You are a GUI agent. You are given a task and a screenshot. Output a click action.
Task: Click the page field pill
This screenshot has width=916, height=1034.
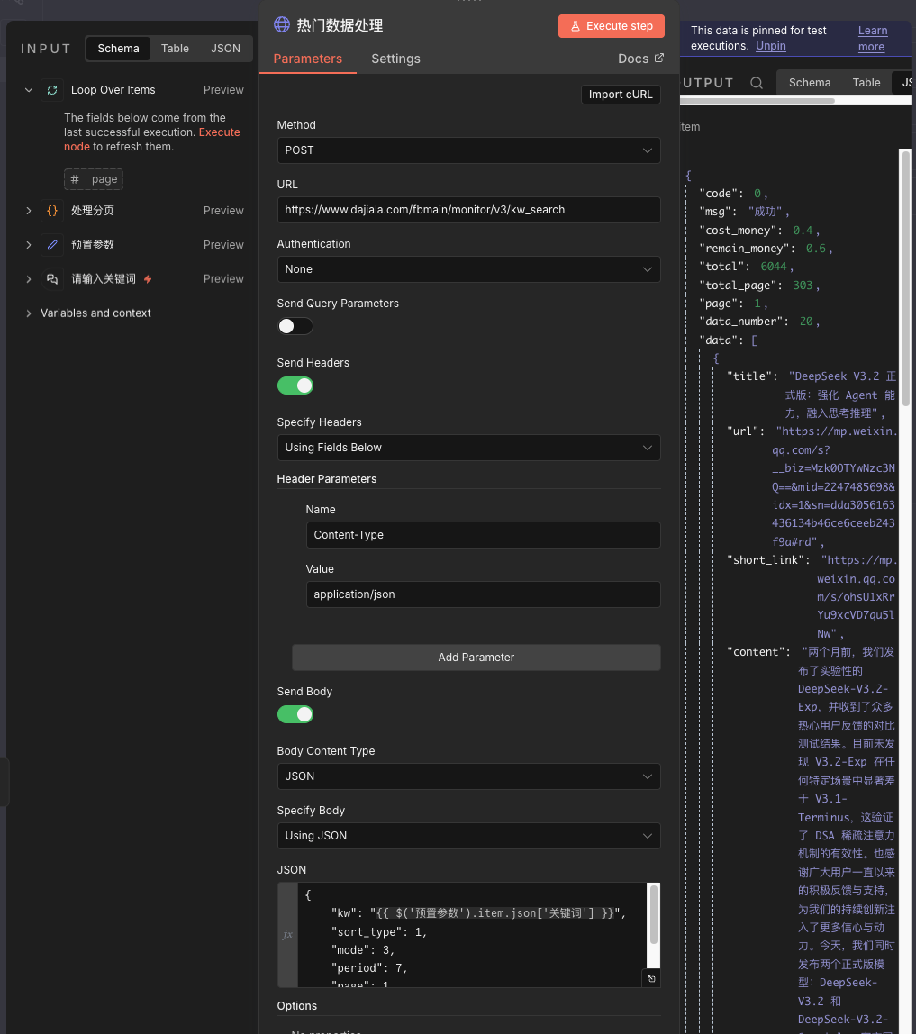coord(94,179)
